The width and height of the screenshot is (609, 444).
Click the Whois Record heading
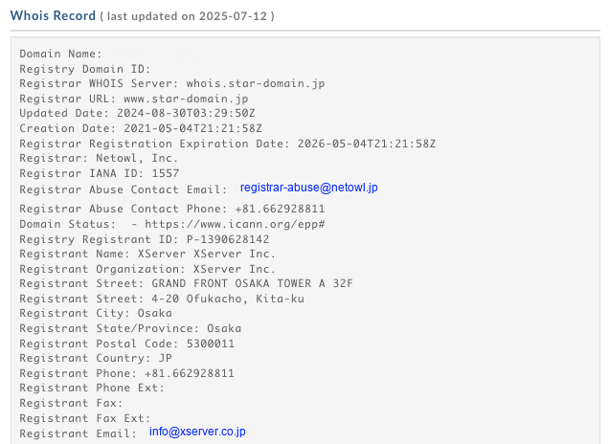[x=53, y=16]
